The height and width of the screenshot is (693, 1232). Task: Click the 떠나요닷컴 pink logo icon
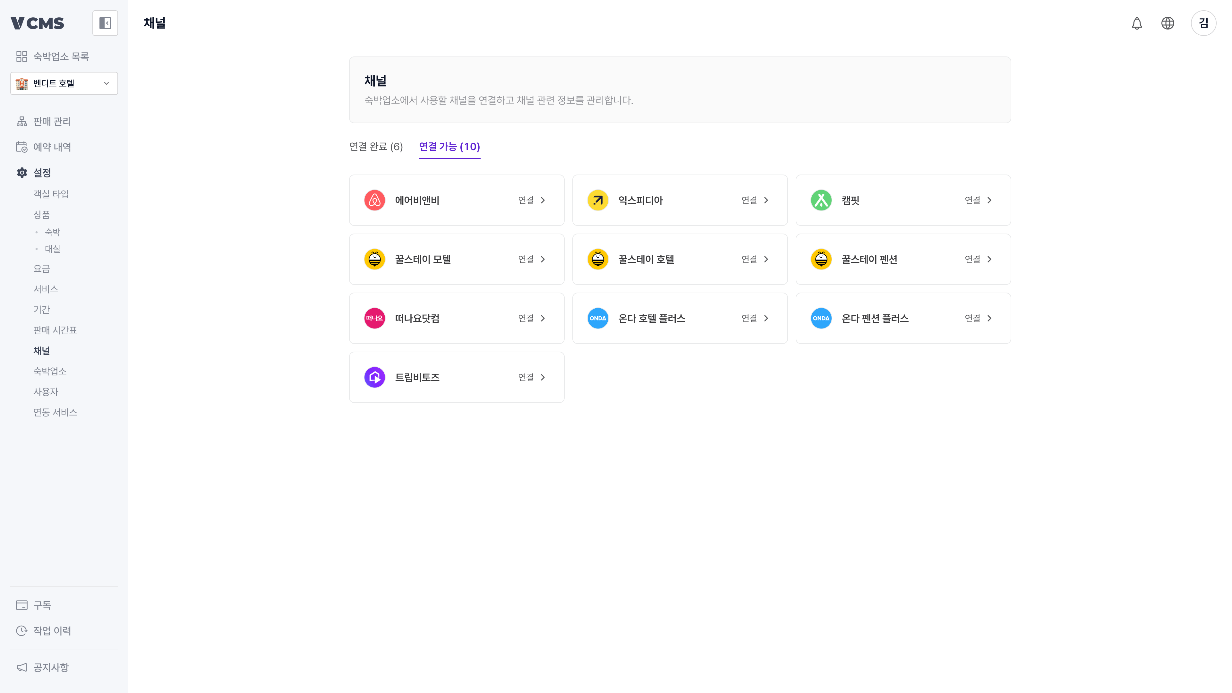coord(374,319)
